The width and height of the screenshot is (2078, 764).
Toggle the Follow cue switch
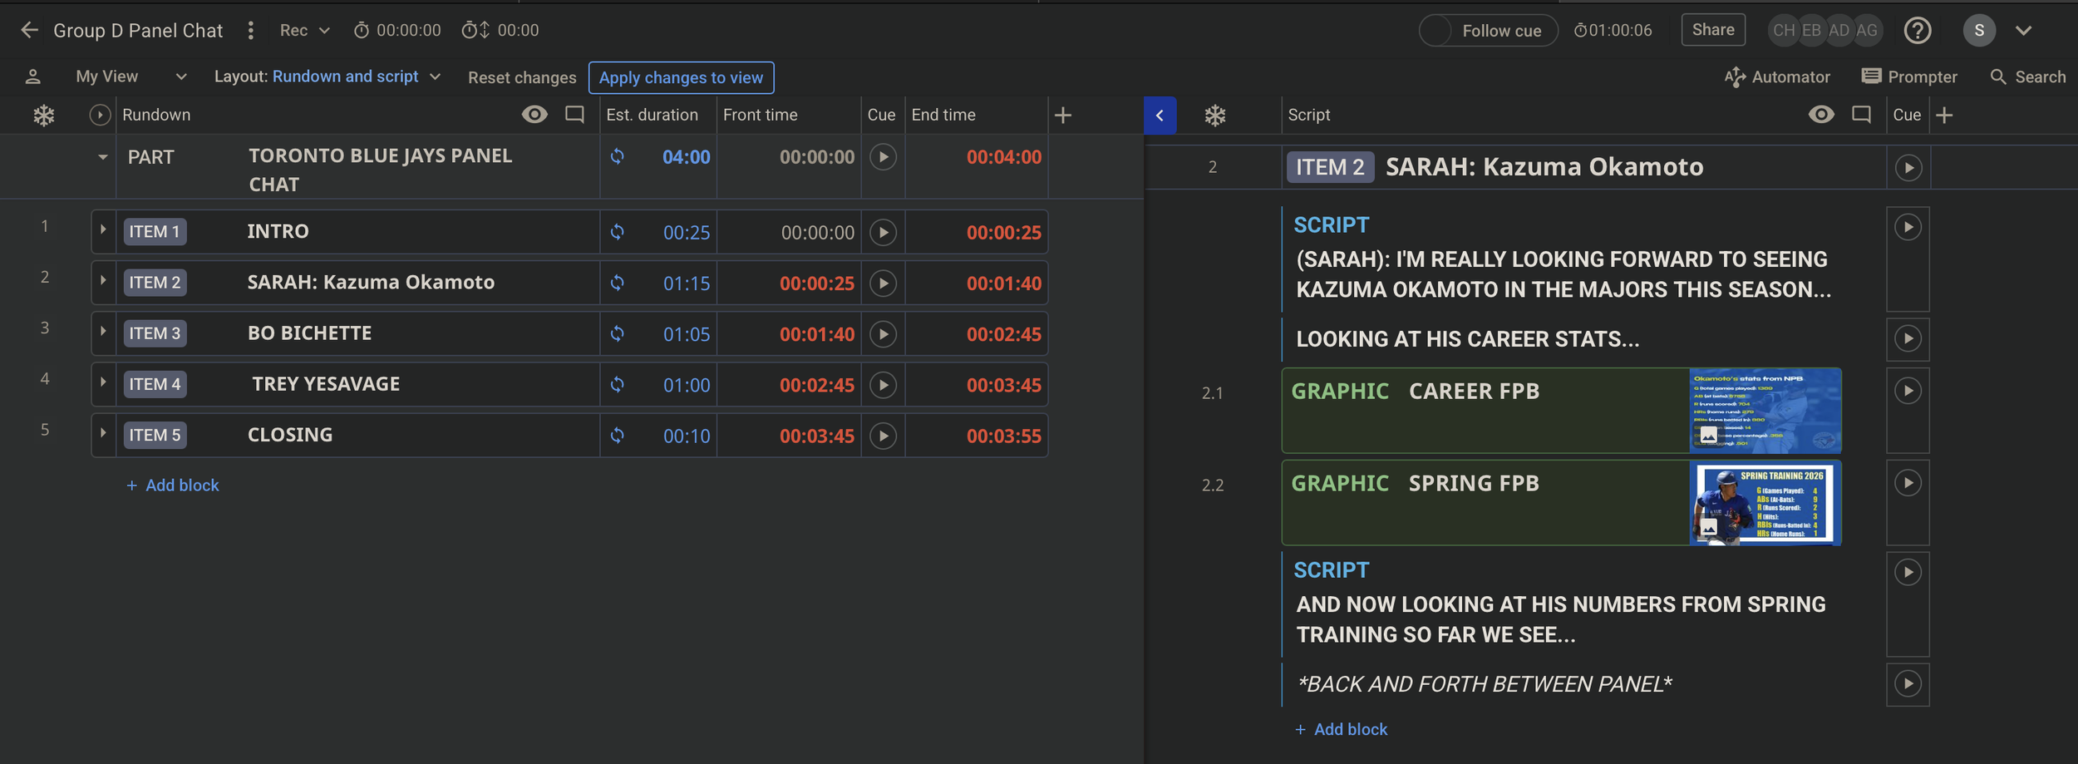1487,31
